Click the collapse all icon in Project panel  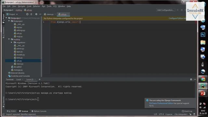tap(31, 14)
